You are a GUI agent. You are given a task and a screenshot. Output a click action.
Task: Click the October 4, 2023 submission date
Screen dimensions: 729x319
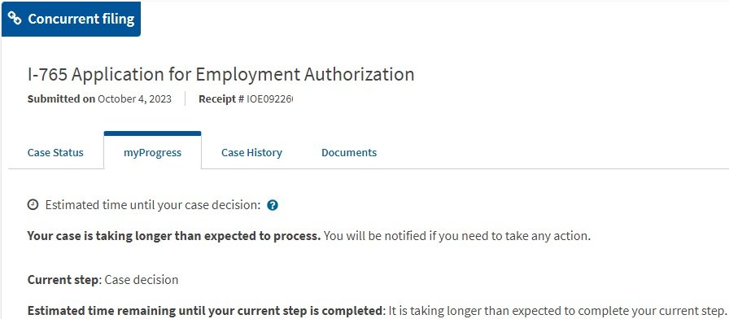(134, 99)
